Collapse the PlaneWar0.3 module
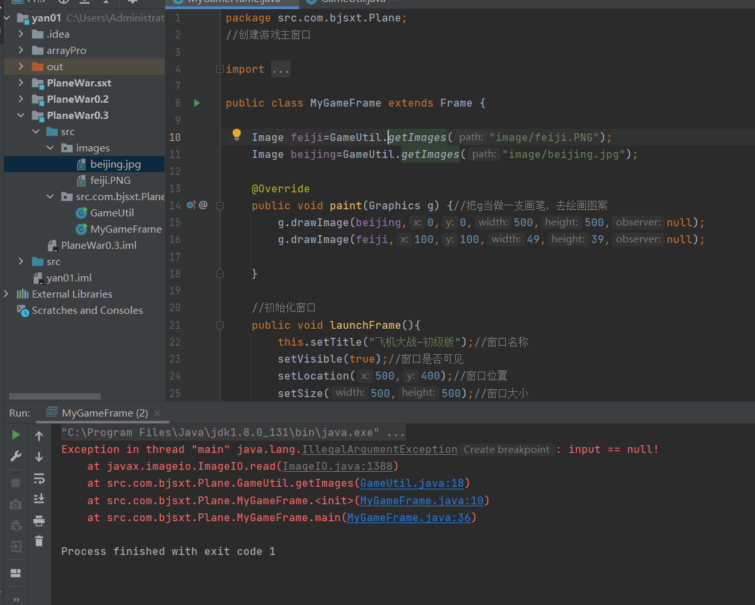This screenshot has width=755, height=605. [21, 115]
